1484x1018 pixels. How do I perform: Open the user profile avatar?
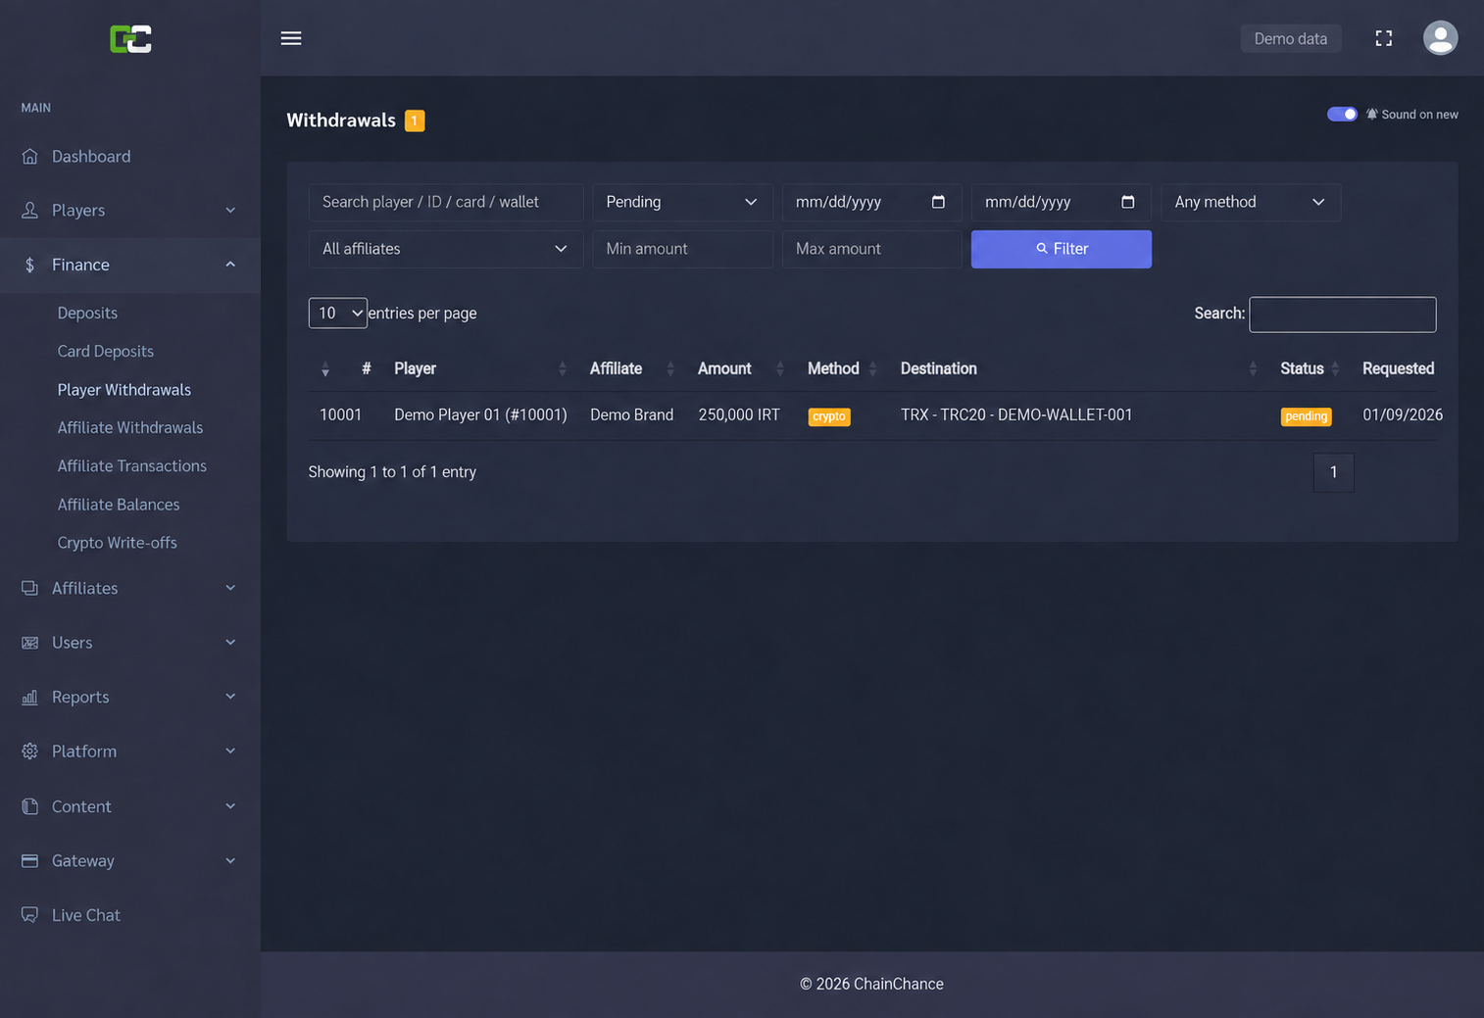pyautogui.click(x=1440, y=38)
